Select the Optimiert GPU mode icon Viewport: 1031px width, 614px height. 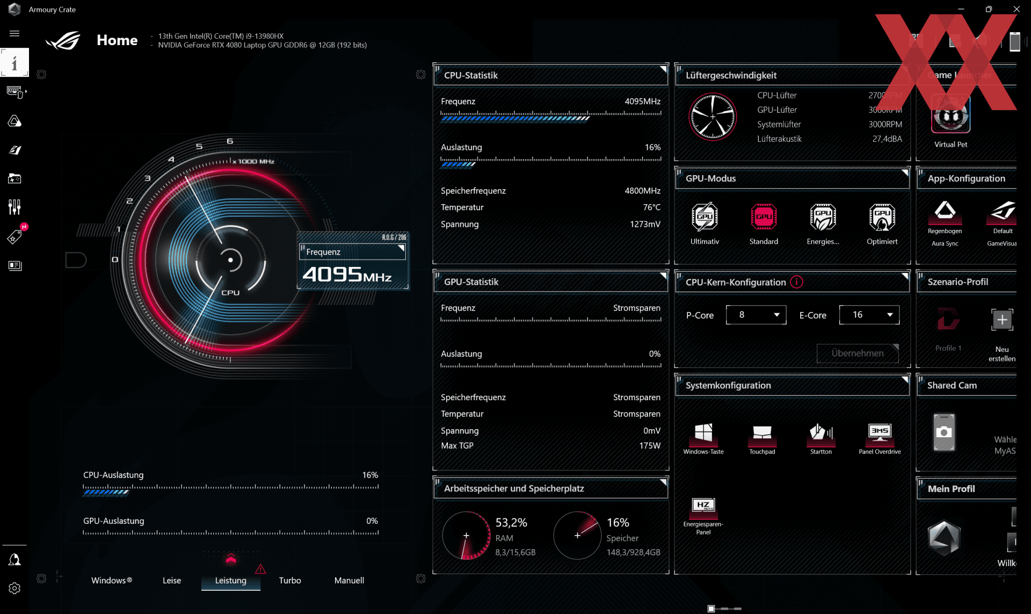[882, 218]
